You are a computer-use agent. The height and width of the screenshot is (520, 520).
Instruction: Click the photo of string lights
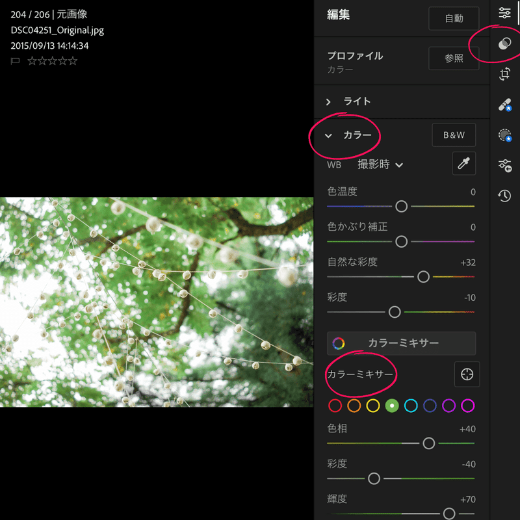click(157, 302)
